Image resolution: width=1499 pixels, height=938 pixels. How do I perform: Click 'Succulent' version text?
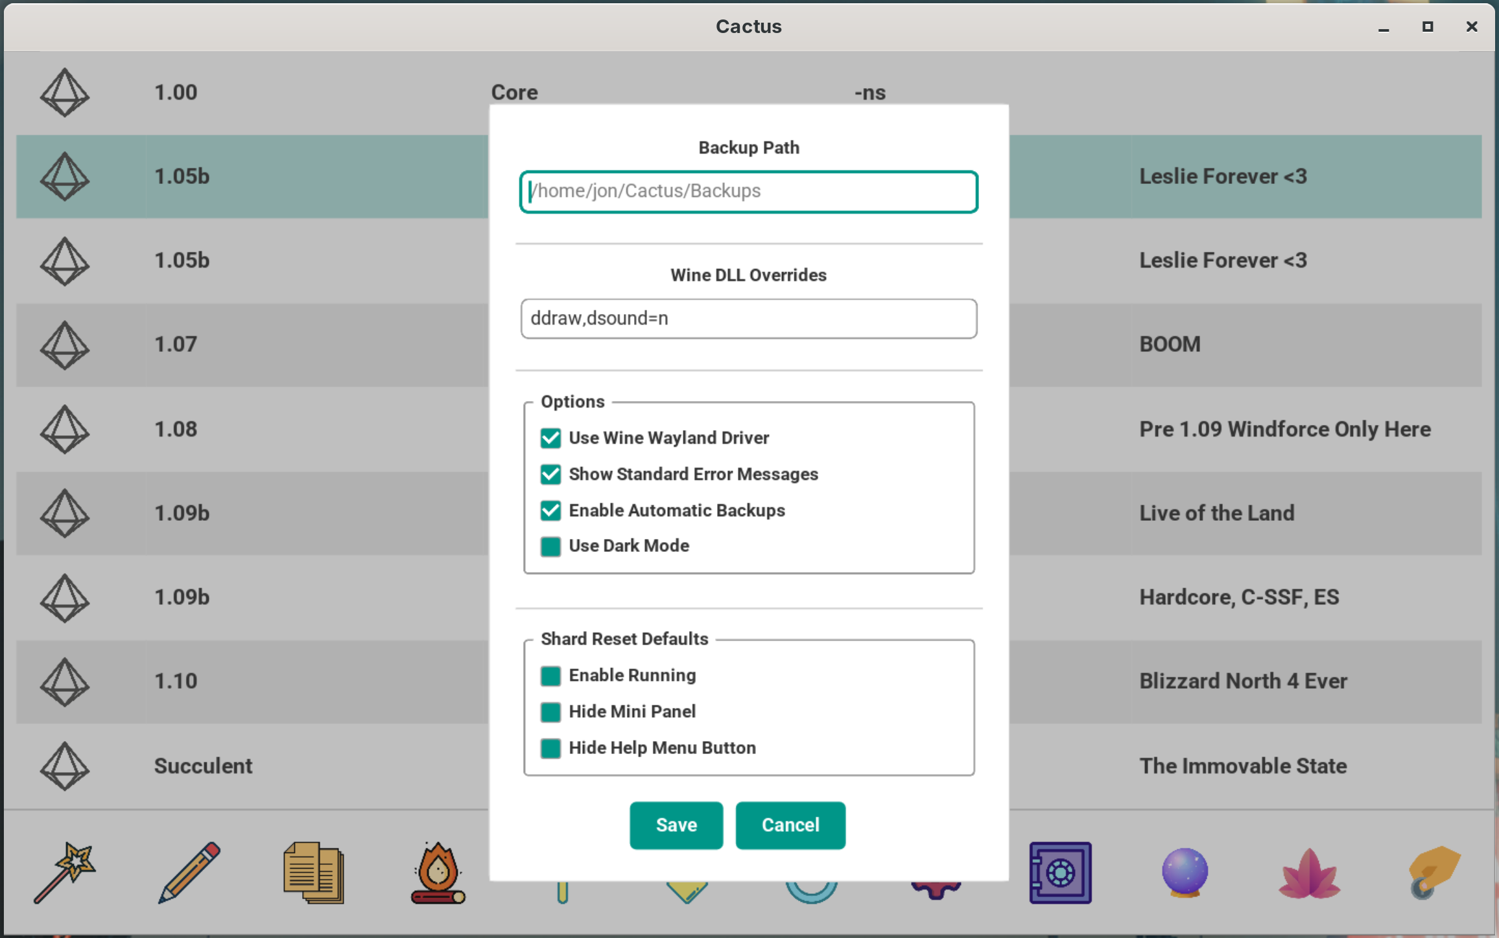[203, 766]
